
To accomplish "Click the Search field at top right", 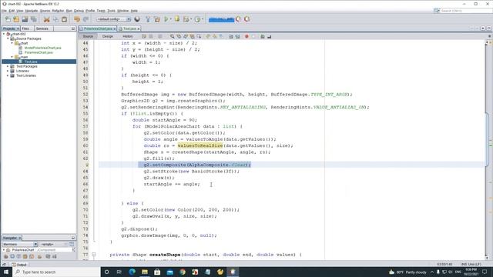I will pos(466,11).
